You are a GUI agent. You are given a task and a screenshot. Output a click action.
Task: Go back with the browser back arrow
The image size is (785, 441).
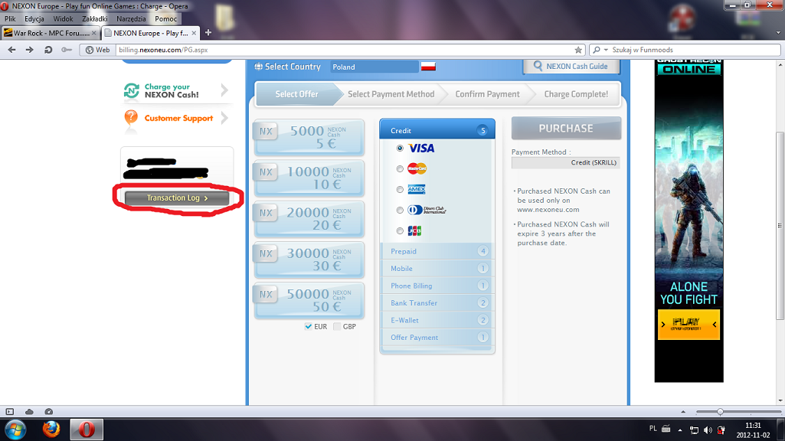click(12, 50)
